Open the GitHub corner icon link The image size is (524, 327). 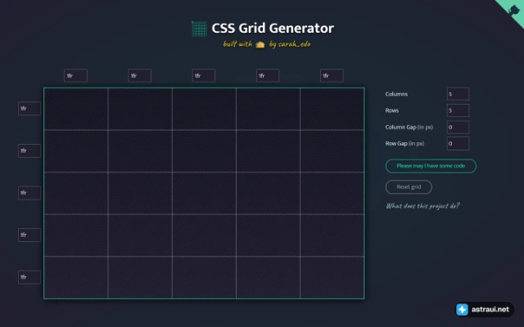click(513, 10)
